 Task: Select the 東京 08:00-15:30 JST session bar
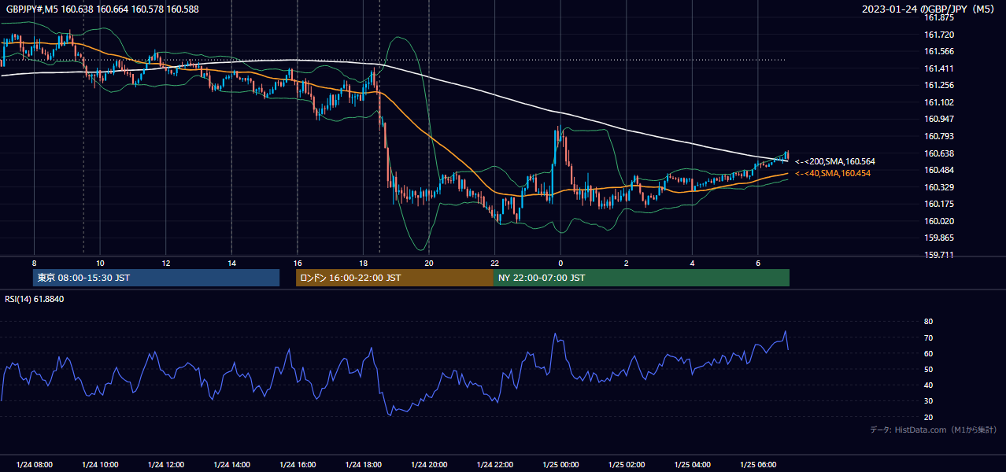click(x=156, y=278)
